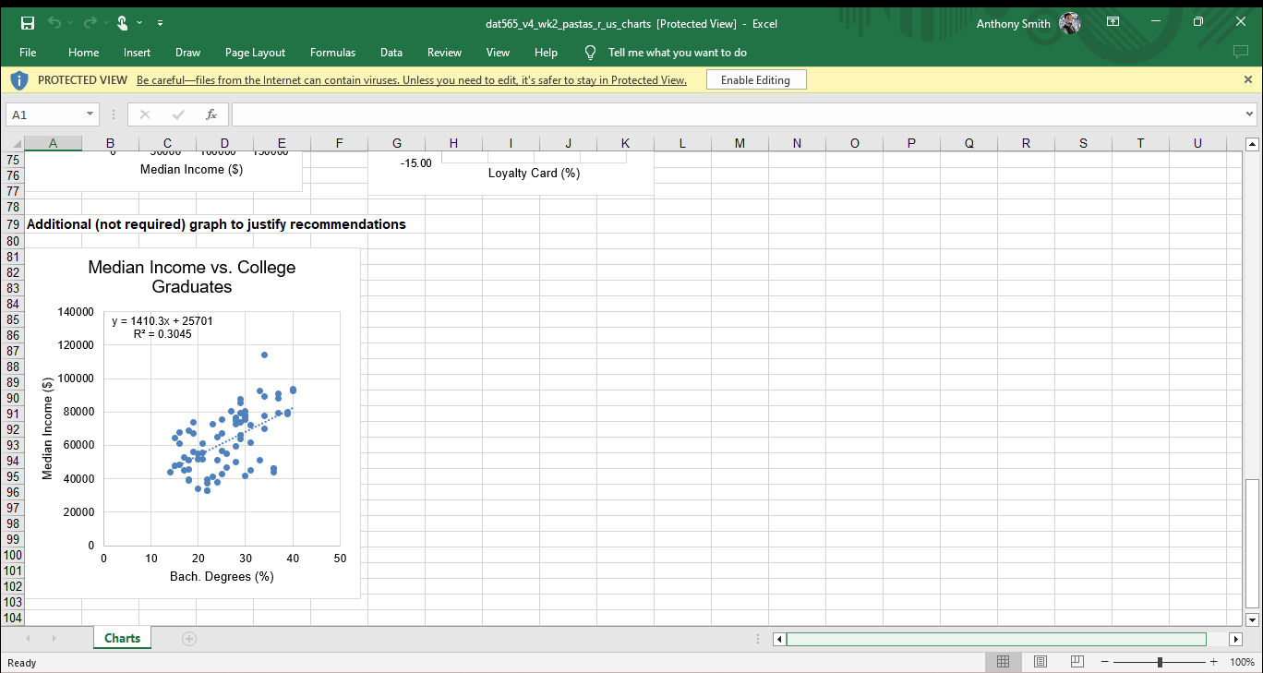Add a new sheet with plus icon

(189, 638)
